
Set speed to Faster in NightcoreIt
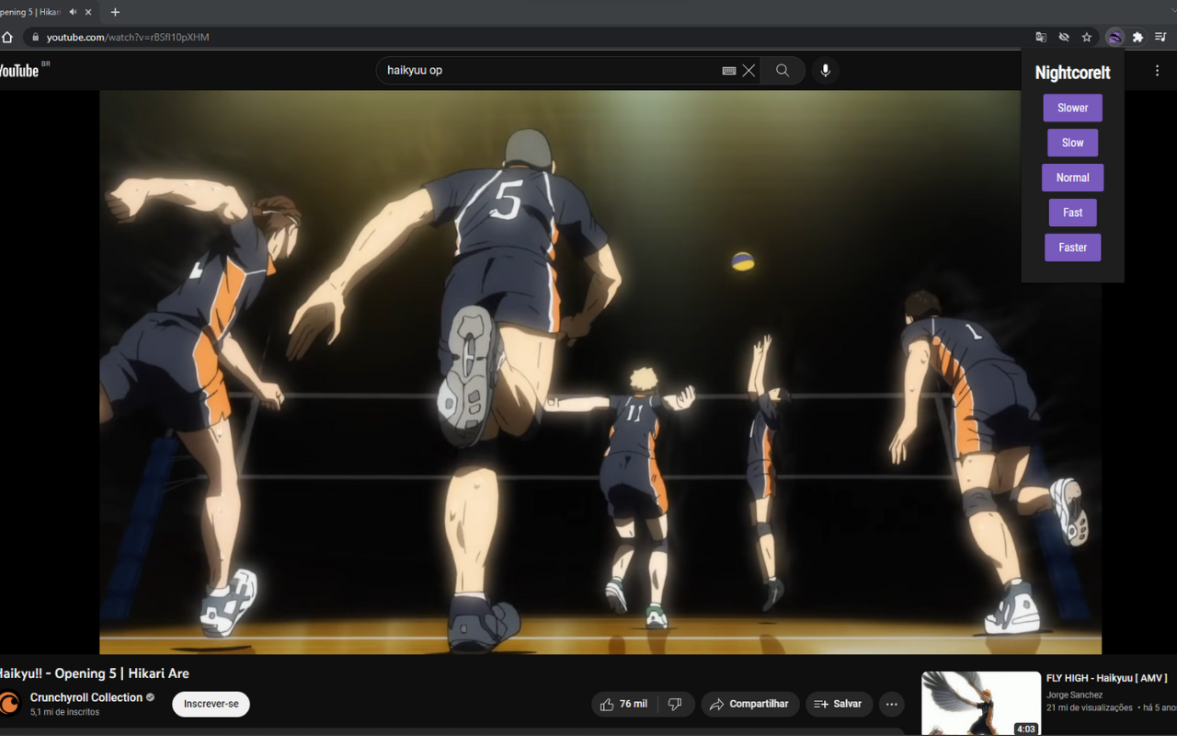point(1072,247)
